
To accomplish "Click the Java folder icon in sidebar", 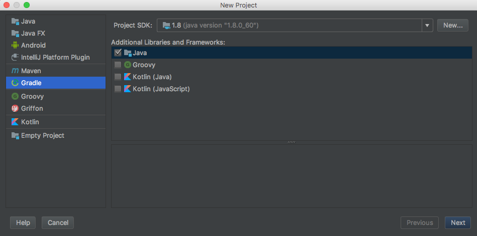I will 15,22.
